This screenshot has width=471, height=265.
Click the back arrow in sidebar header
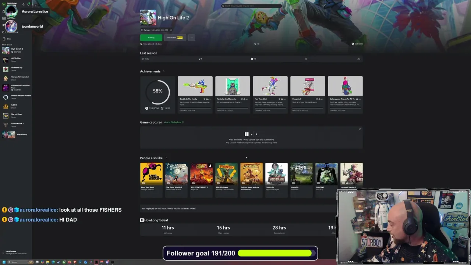click(x=36, y=6)
